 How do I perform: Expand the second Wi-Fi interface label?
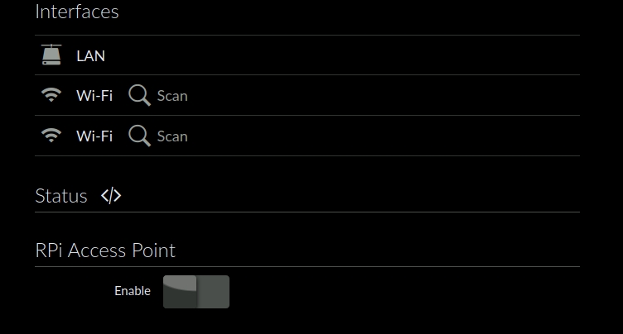coord(94,136)
